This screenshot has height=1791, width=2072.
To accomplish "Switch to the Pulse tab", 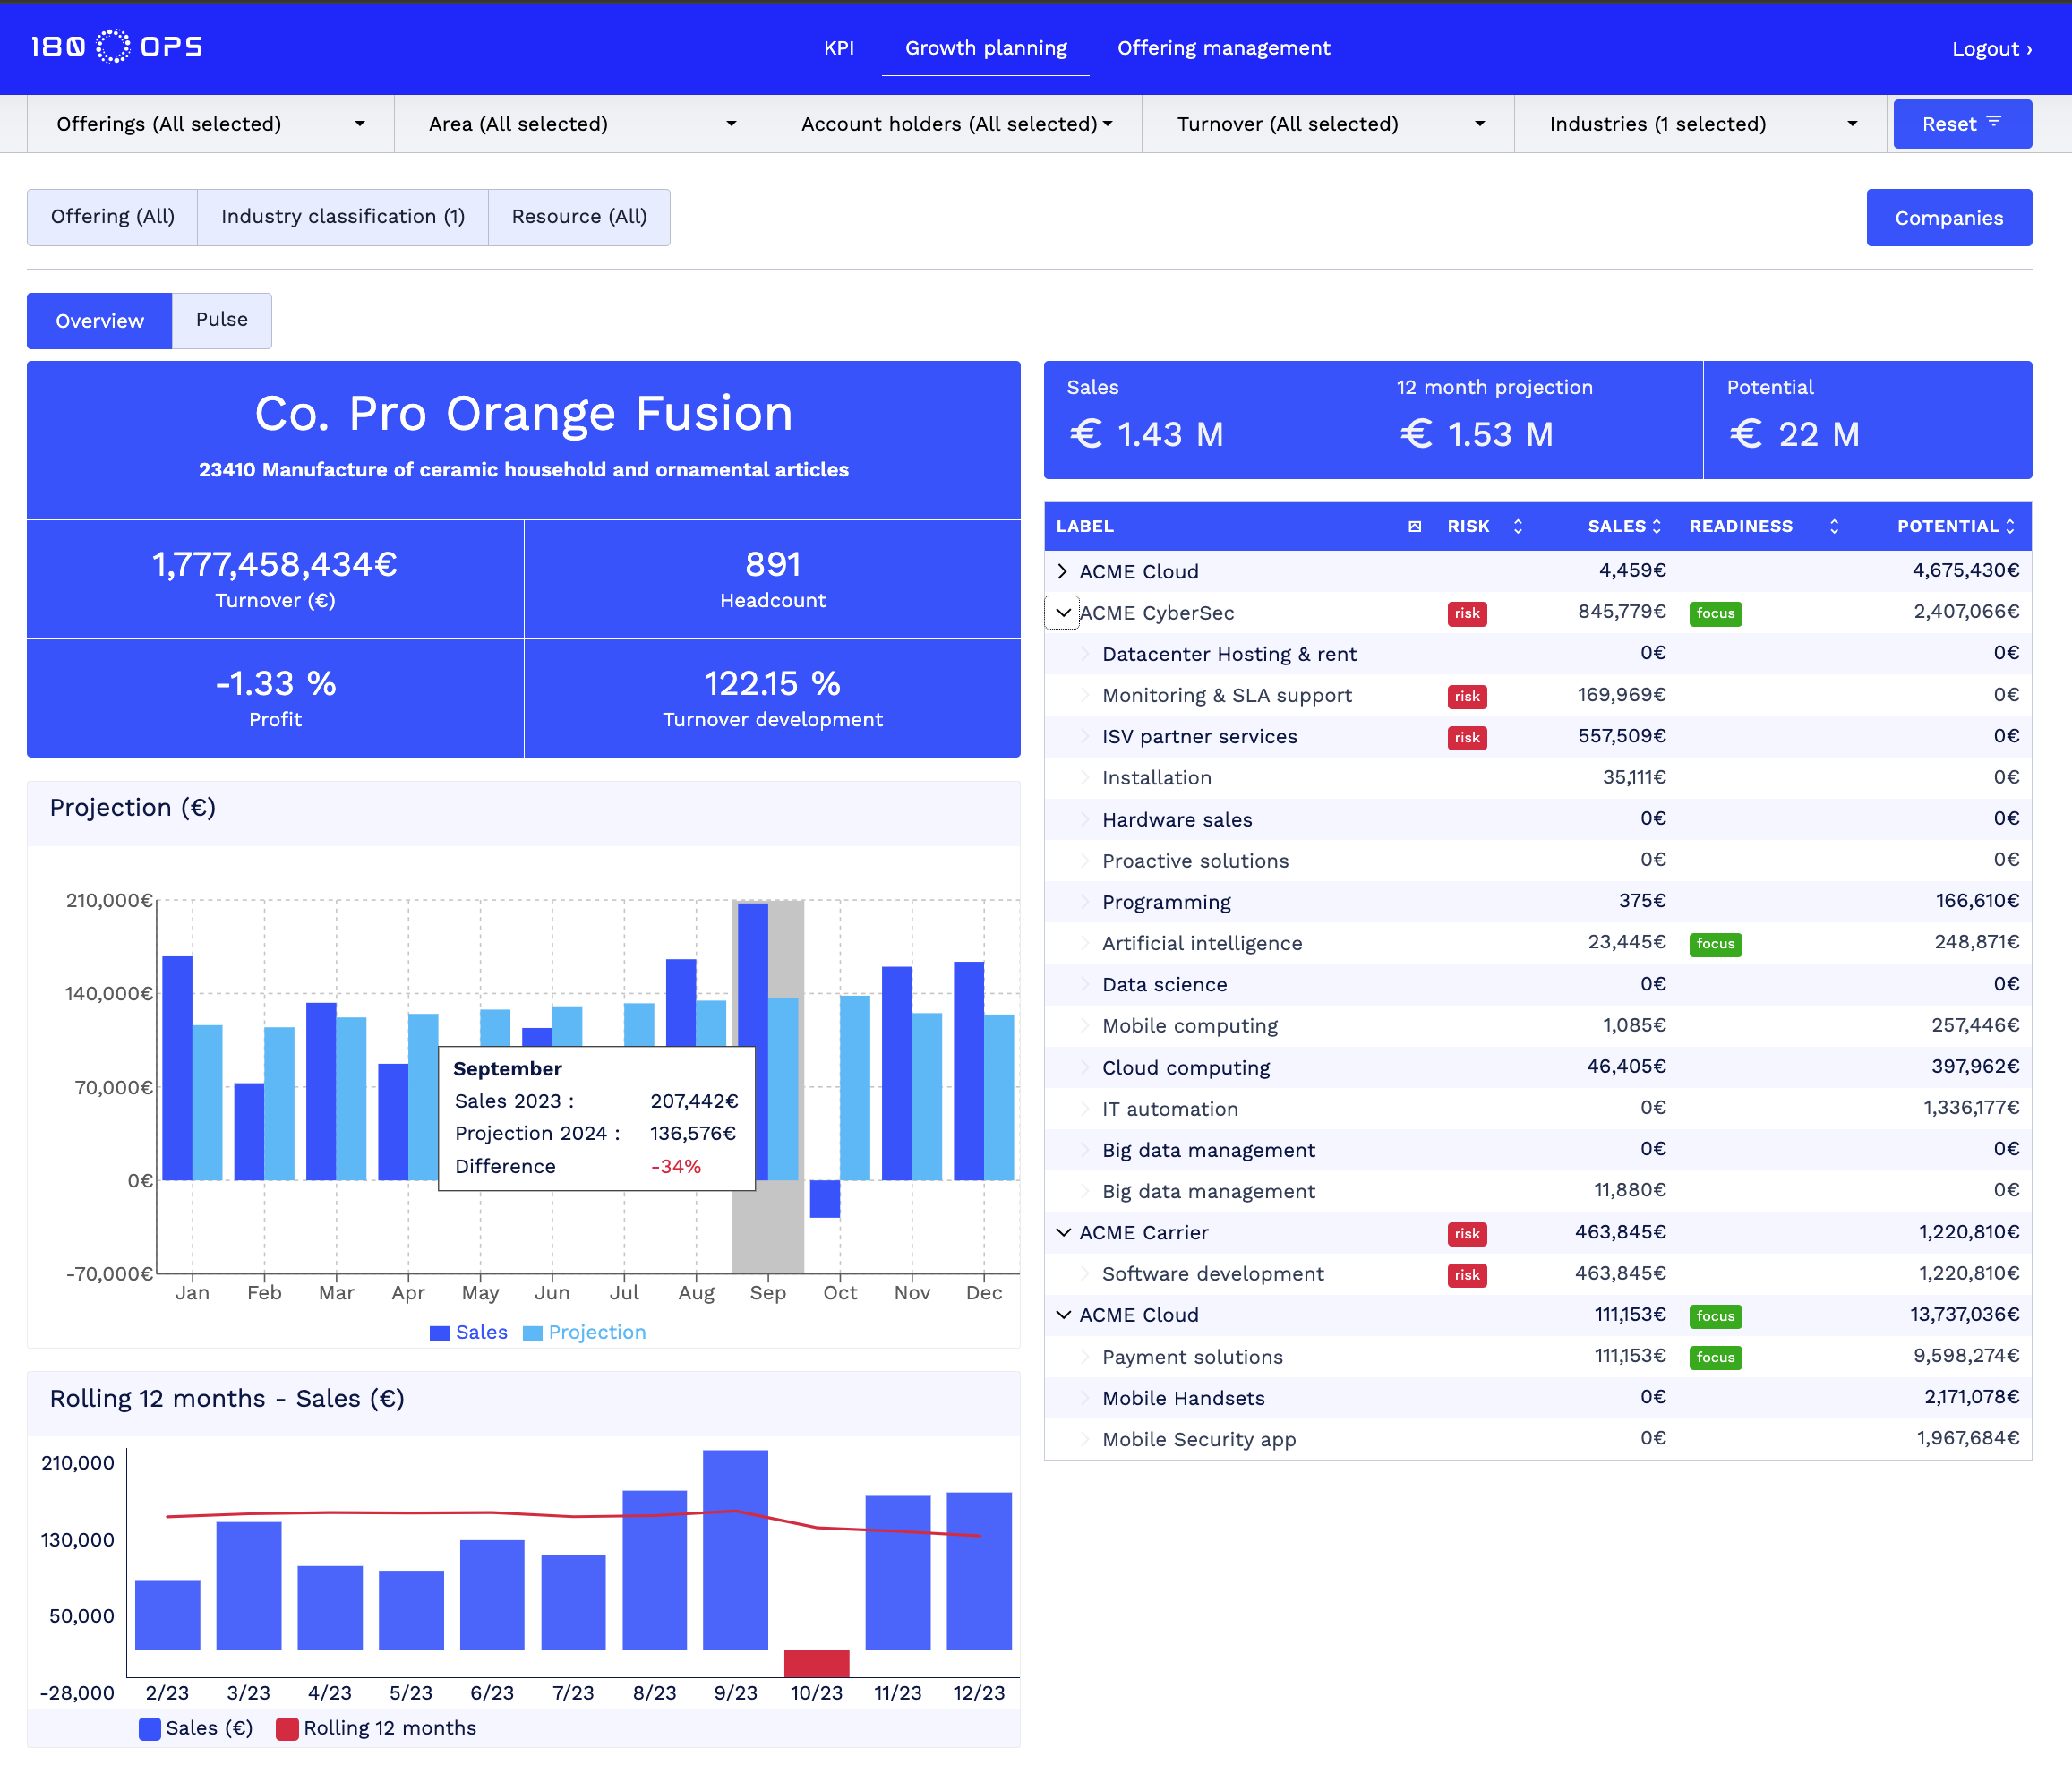I will [x=221, y=320].
